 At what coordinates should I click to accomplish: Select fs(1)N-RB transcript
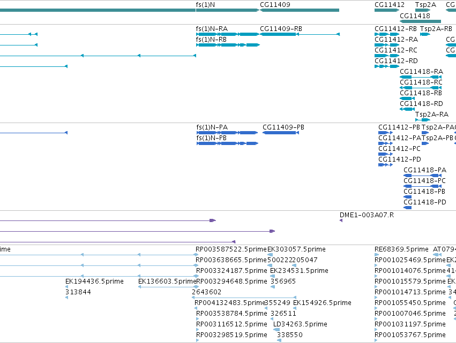point(228,45)
